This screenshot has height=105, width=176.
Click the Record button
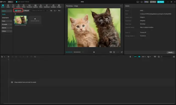point(26,11)
